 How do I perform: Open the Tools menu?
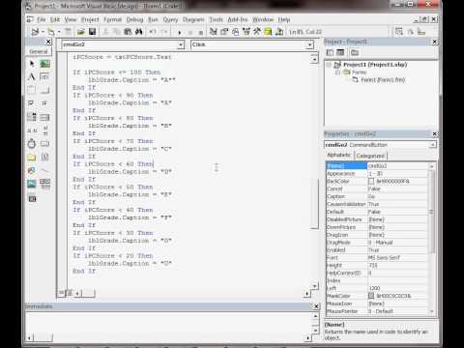[x=216, y=19]
